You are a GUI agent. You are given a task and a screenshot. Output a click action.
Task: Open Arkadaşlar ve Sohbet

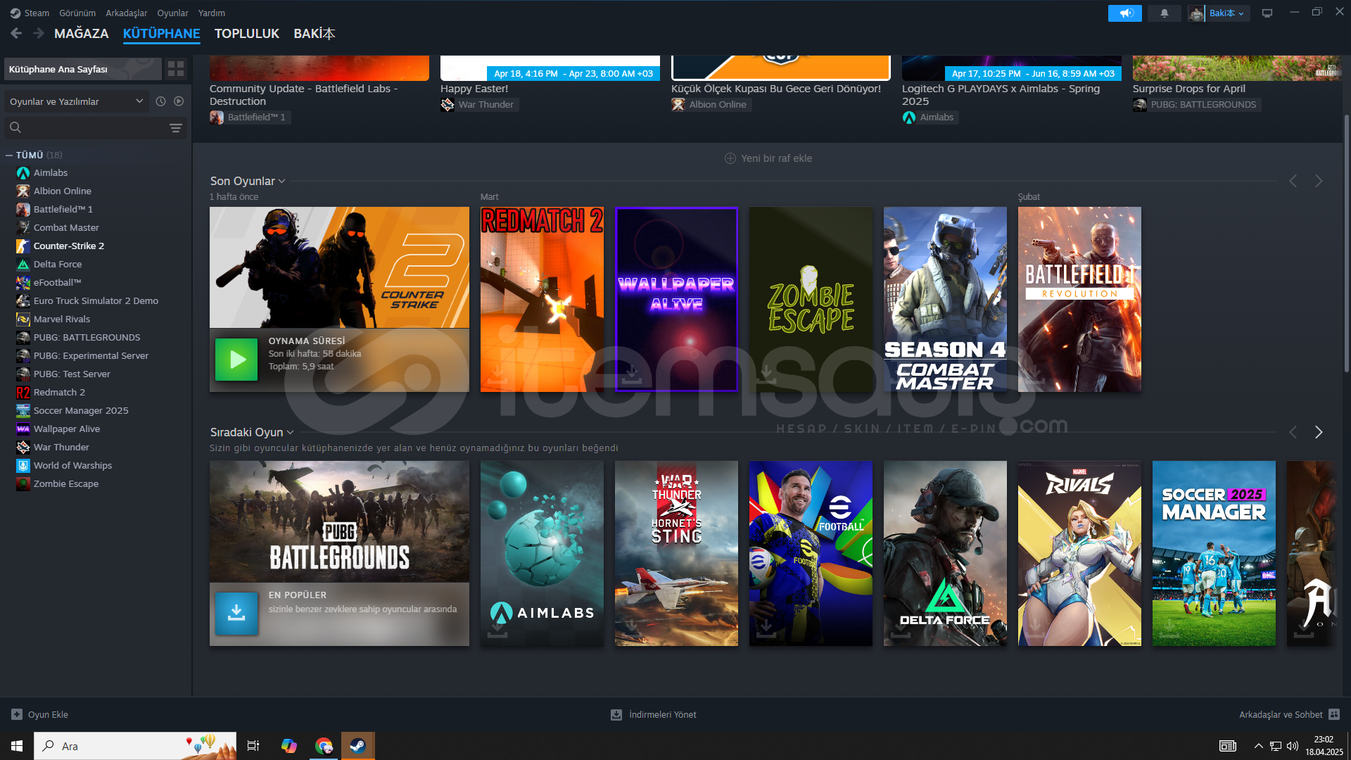point(1281,714)
